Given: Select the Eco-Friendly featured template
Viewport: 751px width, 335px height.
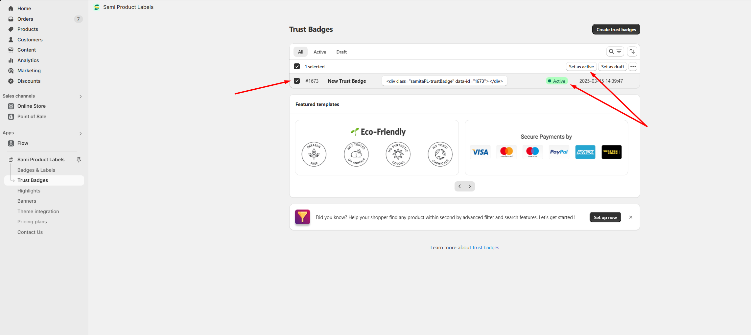Looking at the screenshot, I should pyautogui.click(x=377, y=147).
